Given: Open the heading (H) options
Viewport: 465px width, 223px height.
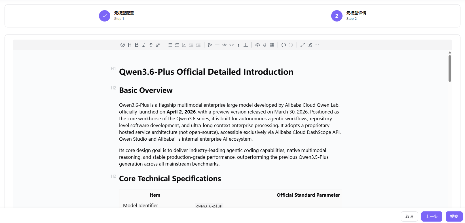Looking at the screenshot, I should coord(130,45).
